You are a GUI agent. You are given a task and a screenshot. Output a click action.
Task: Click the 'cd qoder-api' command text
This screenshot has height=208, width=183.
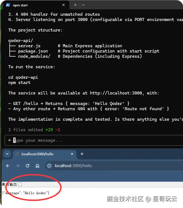(23, 77)
